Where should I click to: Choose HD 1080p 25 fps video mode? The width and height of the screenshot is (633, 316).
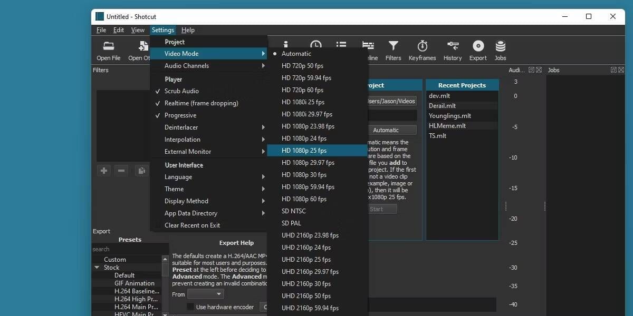click(304, 151)
